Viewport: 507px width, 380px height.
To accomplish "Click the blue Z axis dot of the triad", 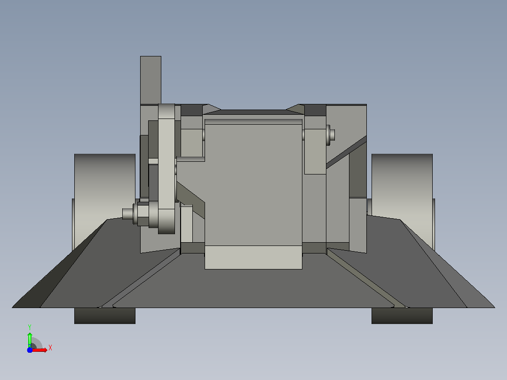I will coord(30,350).
